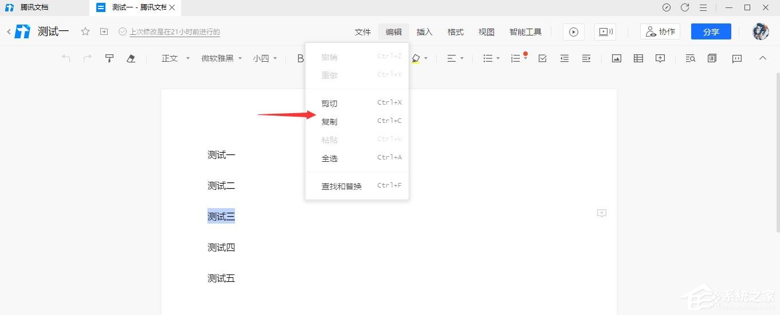Open the comments panel icon

[737, 58]
